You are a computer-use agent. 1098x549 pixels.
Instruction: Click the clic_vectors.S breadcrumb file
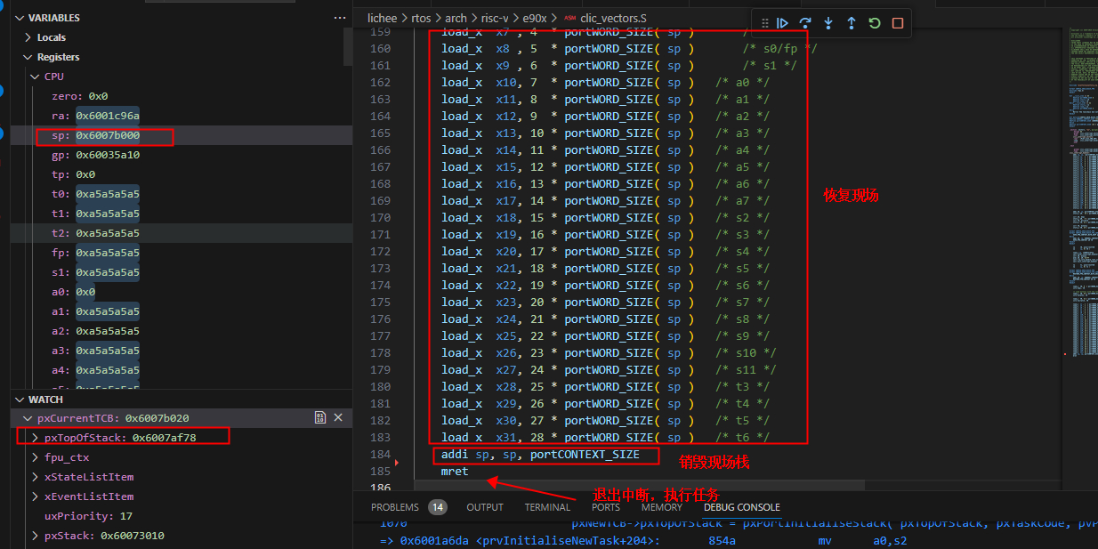coord(612,18)
